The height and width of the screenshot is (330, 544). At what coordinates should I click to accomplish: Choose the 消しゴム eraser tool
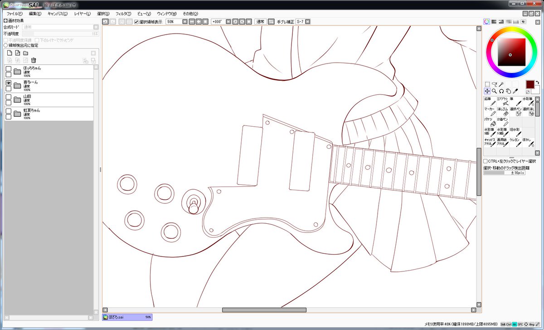pos(502,112)
